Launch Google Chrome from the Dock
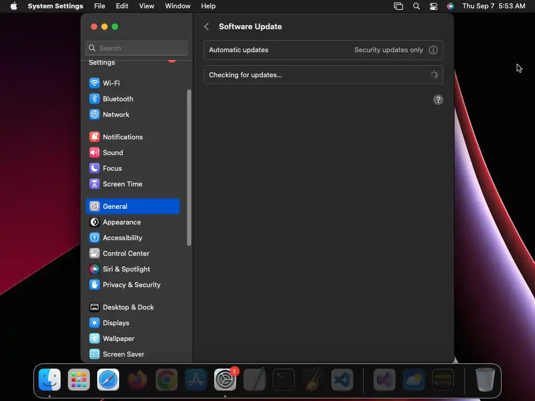Image resolution: width=535 pixels, height=401 pixels. coord(167,380)
